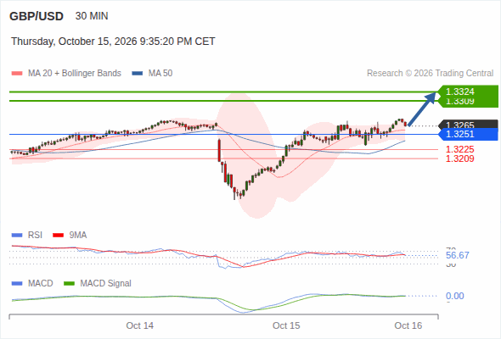This screenshot has width=501, height=339.
Task: Select the 30 MIN timeframe label
Action: tap(92, 16)
